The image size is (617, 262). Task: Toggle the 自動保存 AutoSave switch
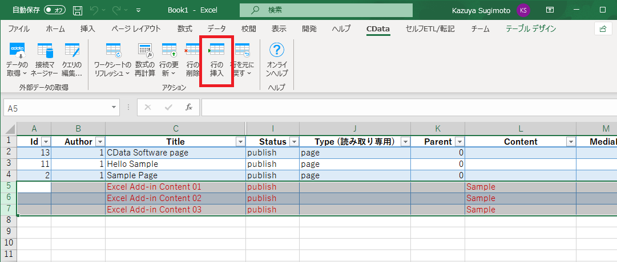[x=55, y=10]
